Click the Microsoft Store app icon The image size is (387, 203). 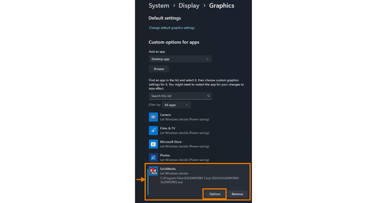point(153,144)
